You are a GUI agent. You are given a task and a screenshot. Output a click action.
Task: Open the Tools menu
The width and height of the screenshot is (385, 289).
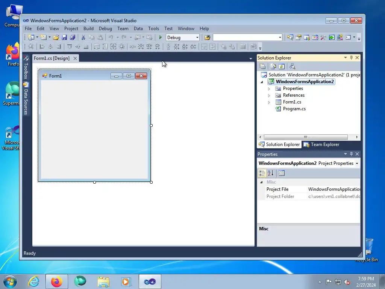pos(153,29)
